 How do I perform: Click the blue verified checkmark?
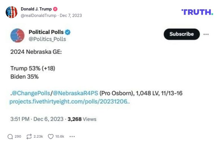[x=68, y=32]
